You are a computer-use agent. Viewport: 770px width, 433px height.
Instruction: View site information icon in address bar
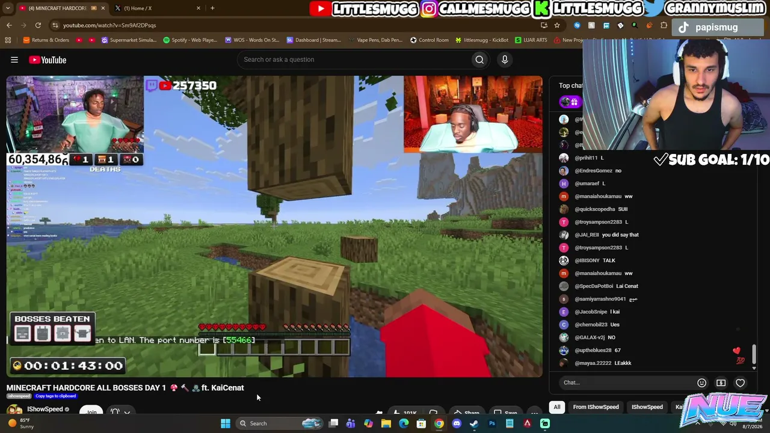point(55,25)
